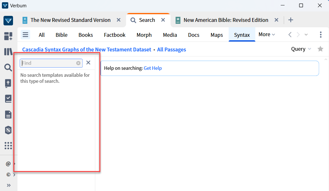Open the reading plan checkmark icon

tap(8, 99)
